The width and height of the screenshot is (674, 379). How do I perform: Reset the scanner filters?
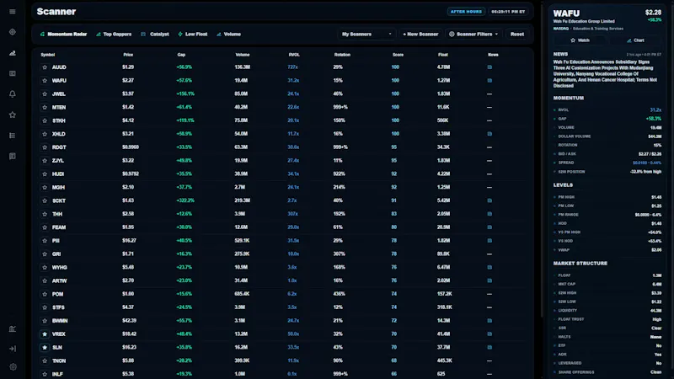coord(517,34)
